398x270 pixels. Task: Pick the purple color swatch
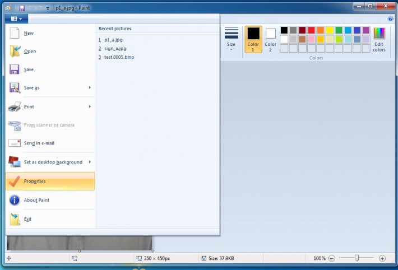366,30
